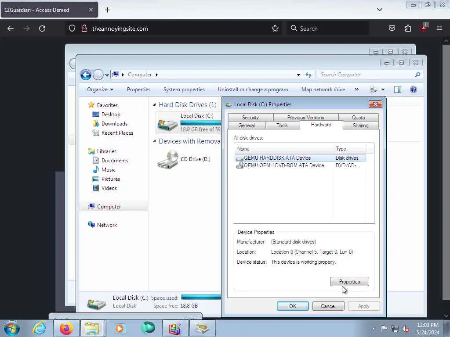Select Network in the navigation pane
Image resolution: width=450 pixels, height=337 pixels.
107,225
